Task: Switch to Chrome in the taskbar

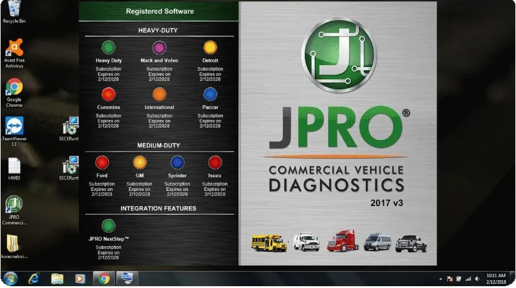Action: pyautogui.click(x=104, y=279)
